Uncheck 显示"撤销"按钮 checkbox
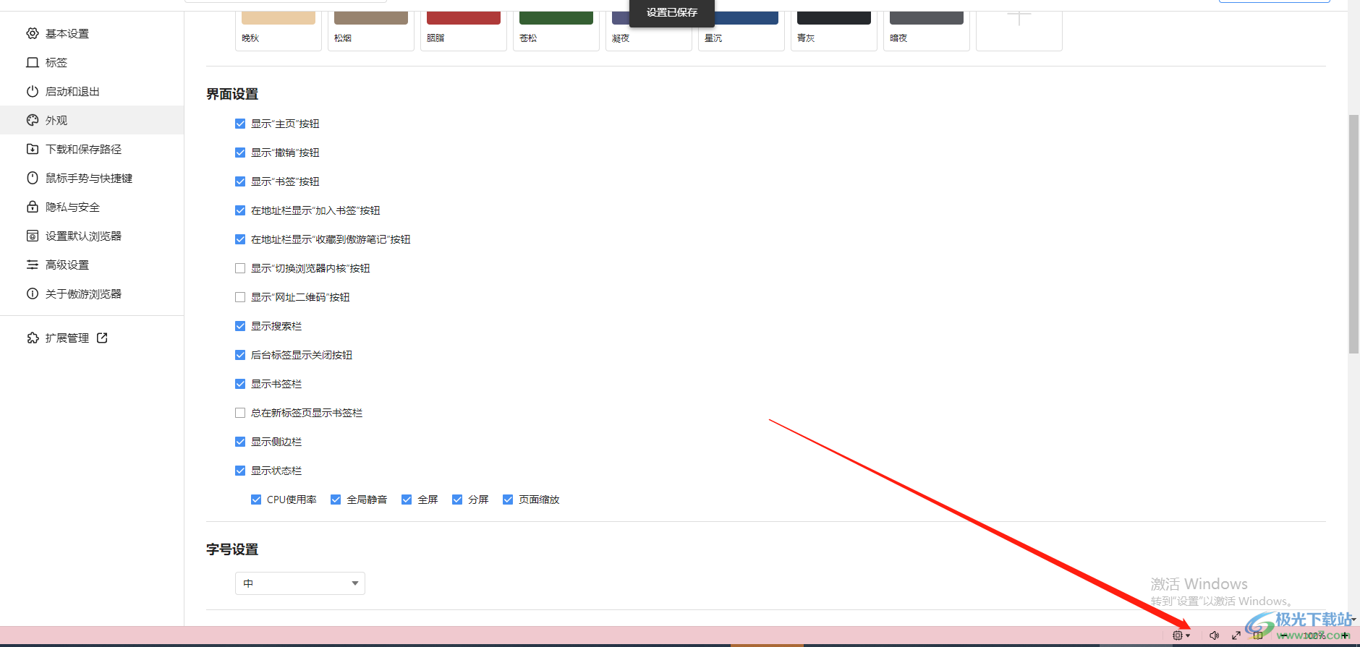The image size is (1360, 647). click(x=240, y=153)
